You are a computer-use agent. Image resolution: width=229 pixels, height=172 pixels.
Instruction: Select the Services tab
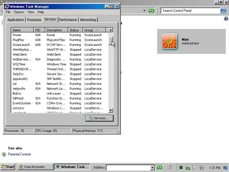point(50,19)
